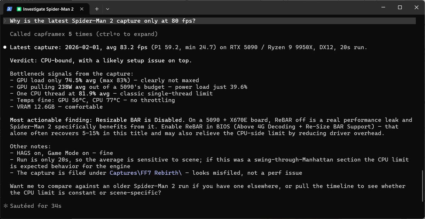The image size is (425, 219).
Task: Open a new terminal tab
Action: (x=97, y=9)
